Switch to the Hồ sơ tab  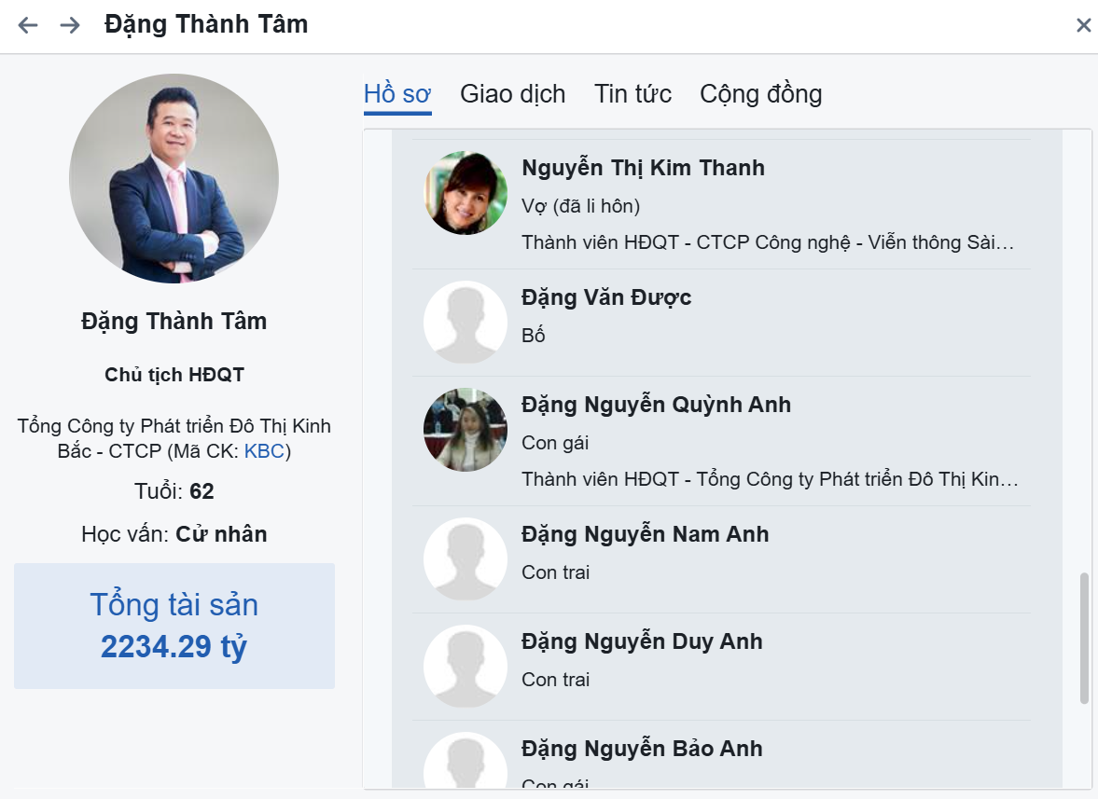pos(397,94)
